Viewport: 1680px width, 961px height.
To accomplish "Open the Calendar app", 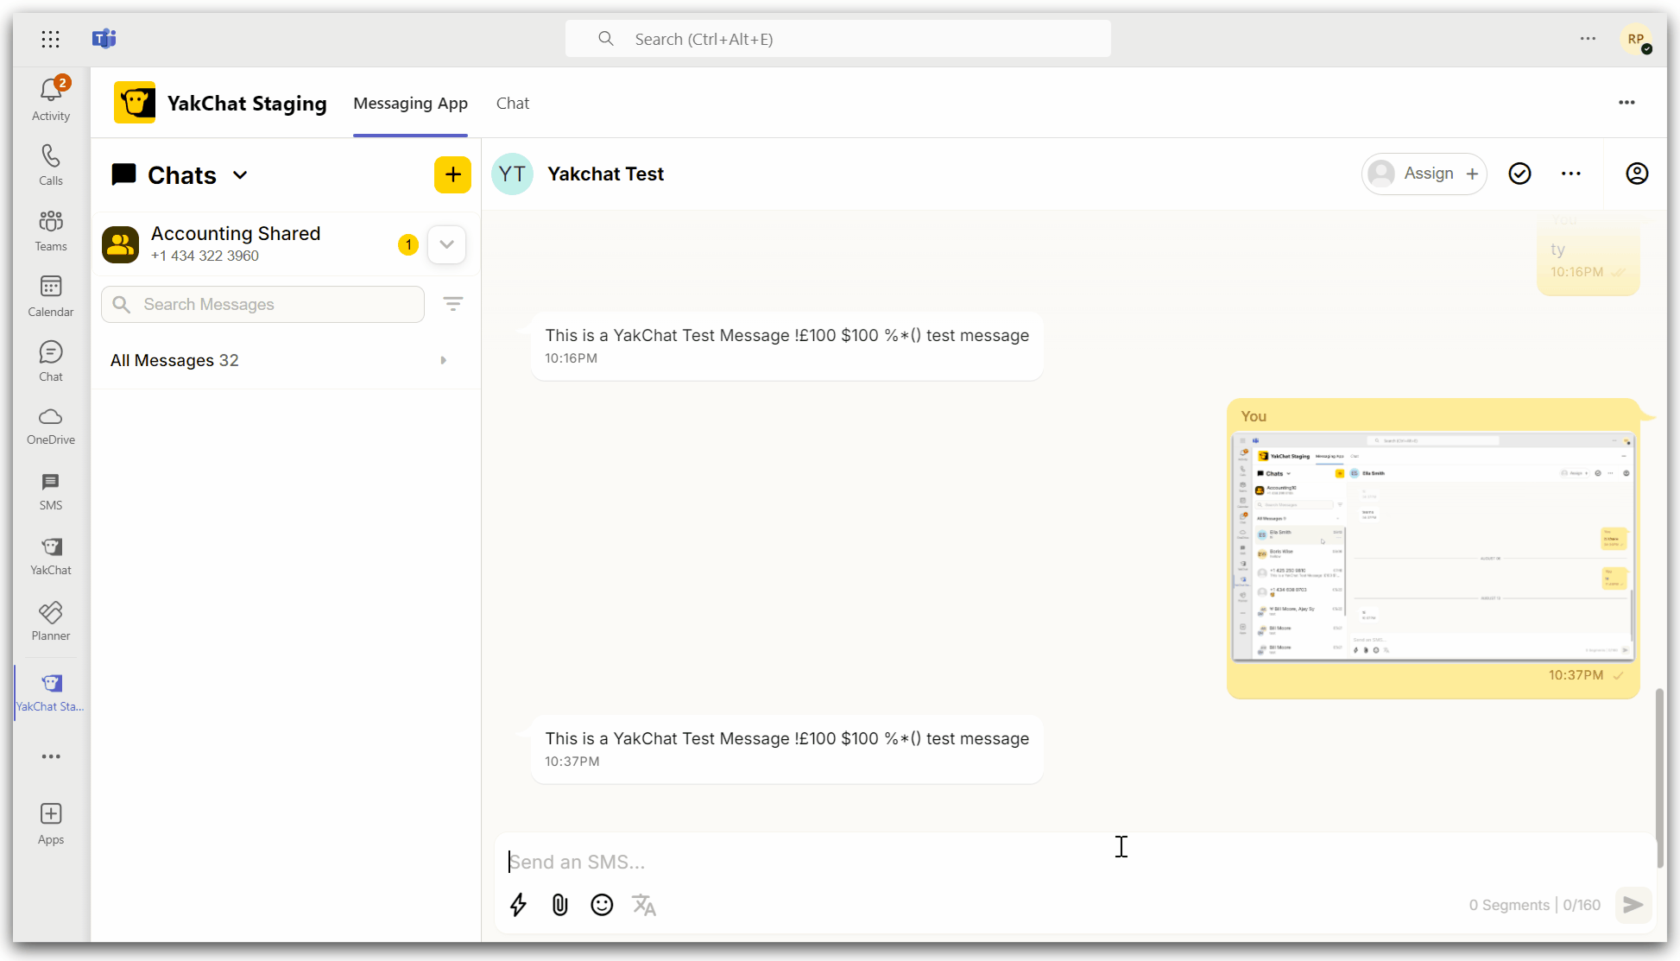I will coord(51,296).
